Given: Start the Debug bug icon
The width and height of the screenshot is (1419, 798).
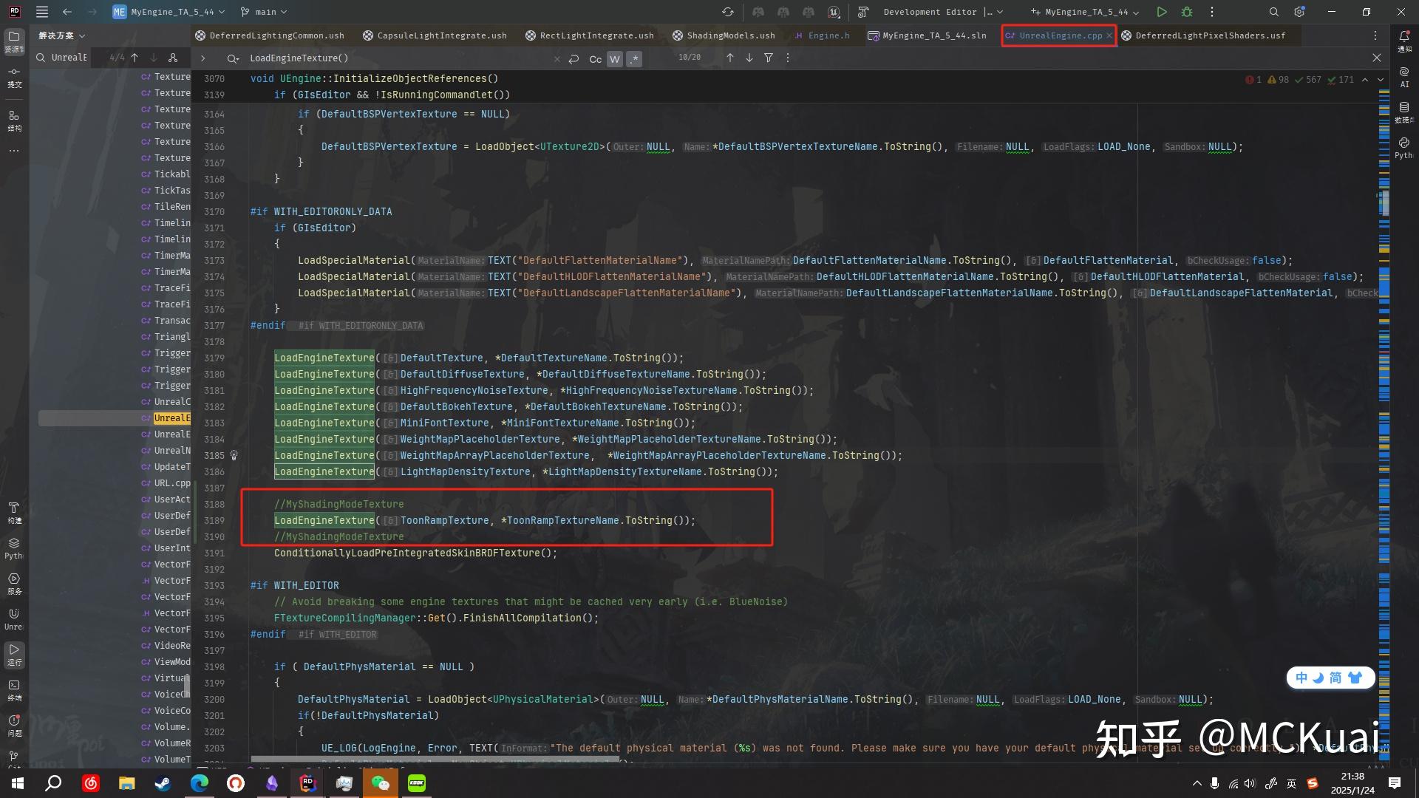Looking at the screenshot, I should click(1187, 12).
